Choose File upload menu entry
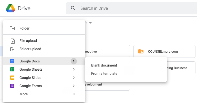 click(44, 41)
